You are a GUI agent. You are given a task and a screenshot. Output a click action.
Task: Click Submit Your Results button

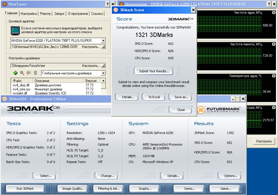[154, 71]
